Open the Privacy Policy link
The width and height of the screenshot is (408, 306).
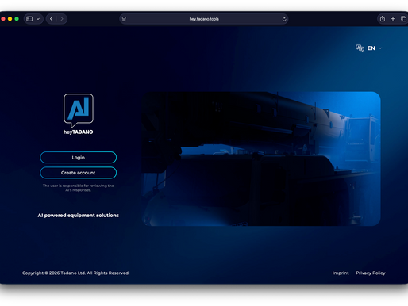pyautogui.click(x=371, y=273)
